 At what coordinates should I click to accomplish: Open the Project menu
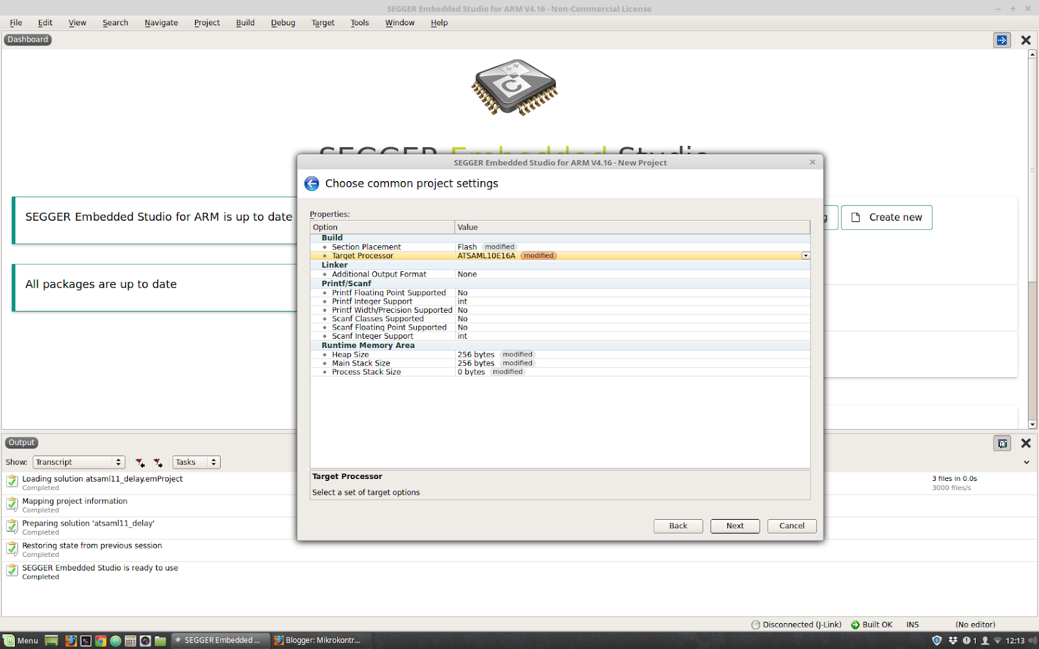(x=207, y=23)
